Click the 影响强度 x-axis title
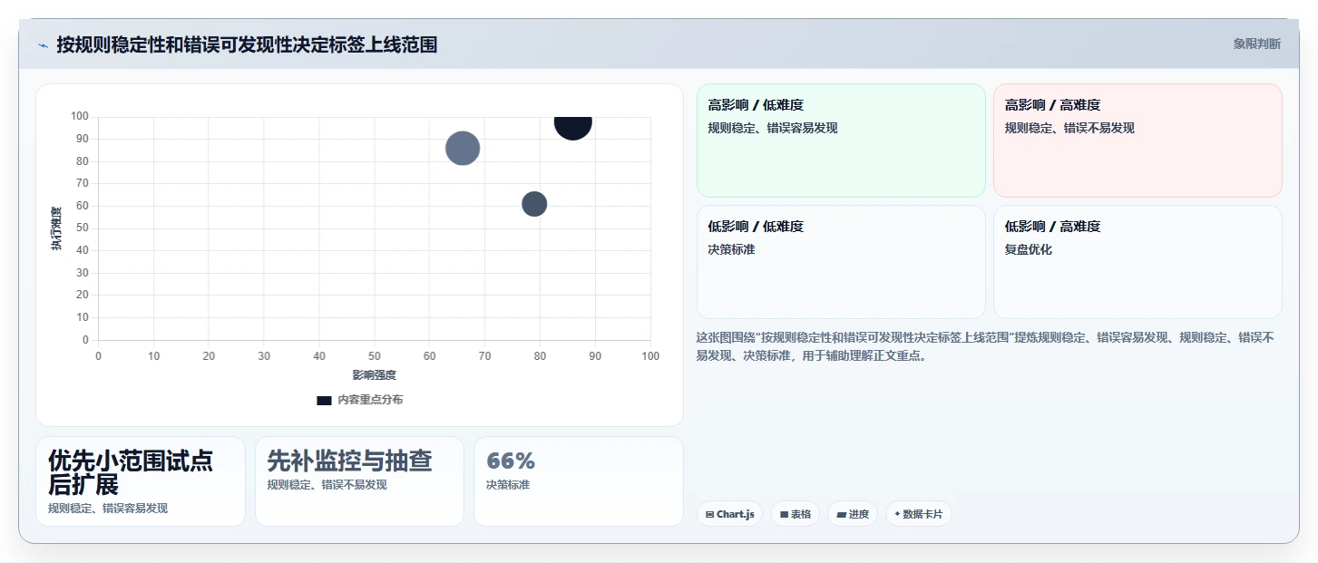 (x=375, y=374)
